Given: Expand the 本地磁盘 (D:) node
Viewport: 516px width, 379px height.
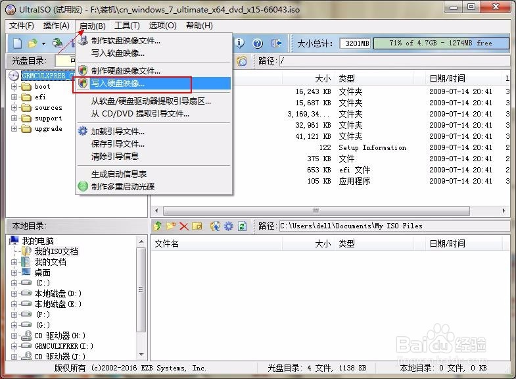Looking at the screenshot, I should point(14,293).
